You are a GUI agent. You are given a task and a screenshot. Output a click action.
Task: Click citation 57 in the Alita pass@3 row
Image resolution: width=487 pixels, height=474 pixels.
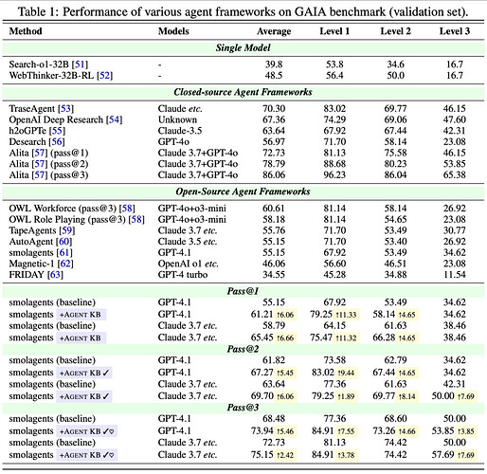40,175
